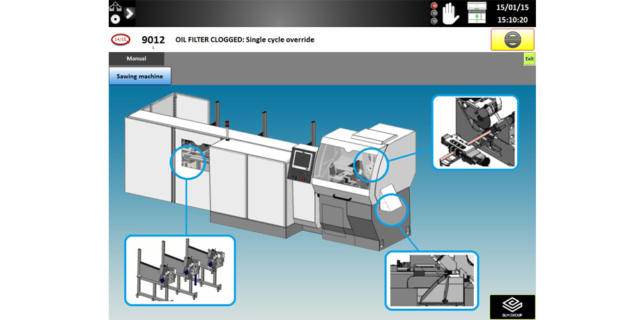The image size is (644, 320).
Task: Click the circled cutting head area
Action: pos(369,166)
